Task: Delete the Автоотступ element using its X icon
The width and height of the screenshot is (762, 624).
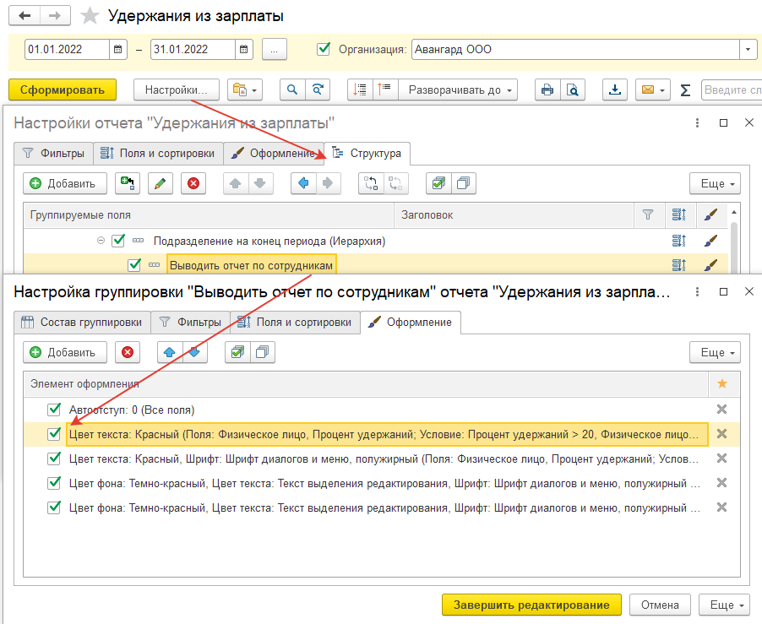Action: click(x=721, y=410)
